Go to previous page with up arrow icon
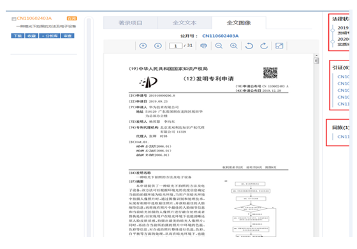357x249 pixels. [143, 46]
